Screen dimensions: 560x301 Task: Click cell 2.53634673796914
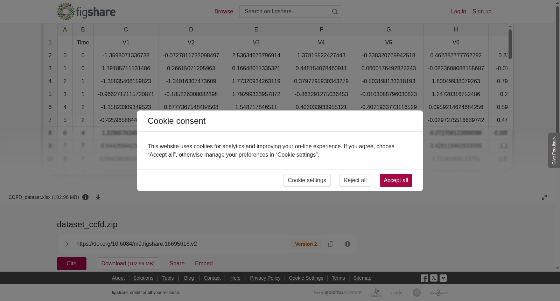click(x=256, y=56)
